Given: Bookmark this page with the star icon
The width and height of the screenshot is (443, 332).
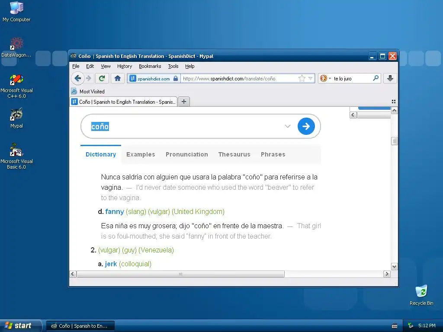Looking at the screenshot, I should [x=302, y=78].
